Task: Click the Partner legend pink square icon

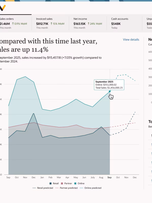Action: pyautogui.click(x=62, y=183)
